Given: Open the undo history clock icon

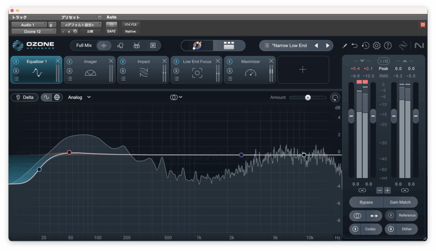Looking at the screenshot, I should pos(365,46).
